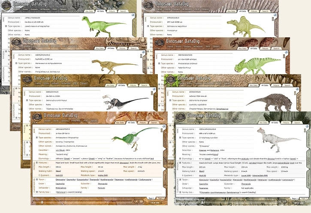Click Theme button in Archaeopteryx window

click(x=48, y=120)
